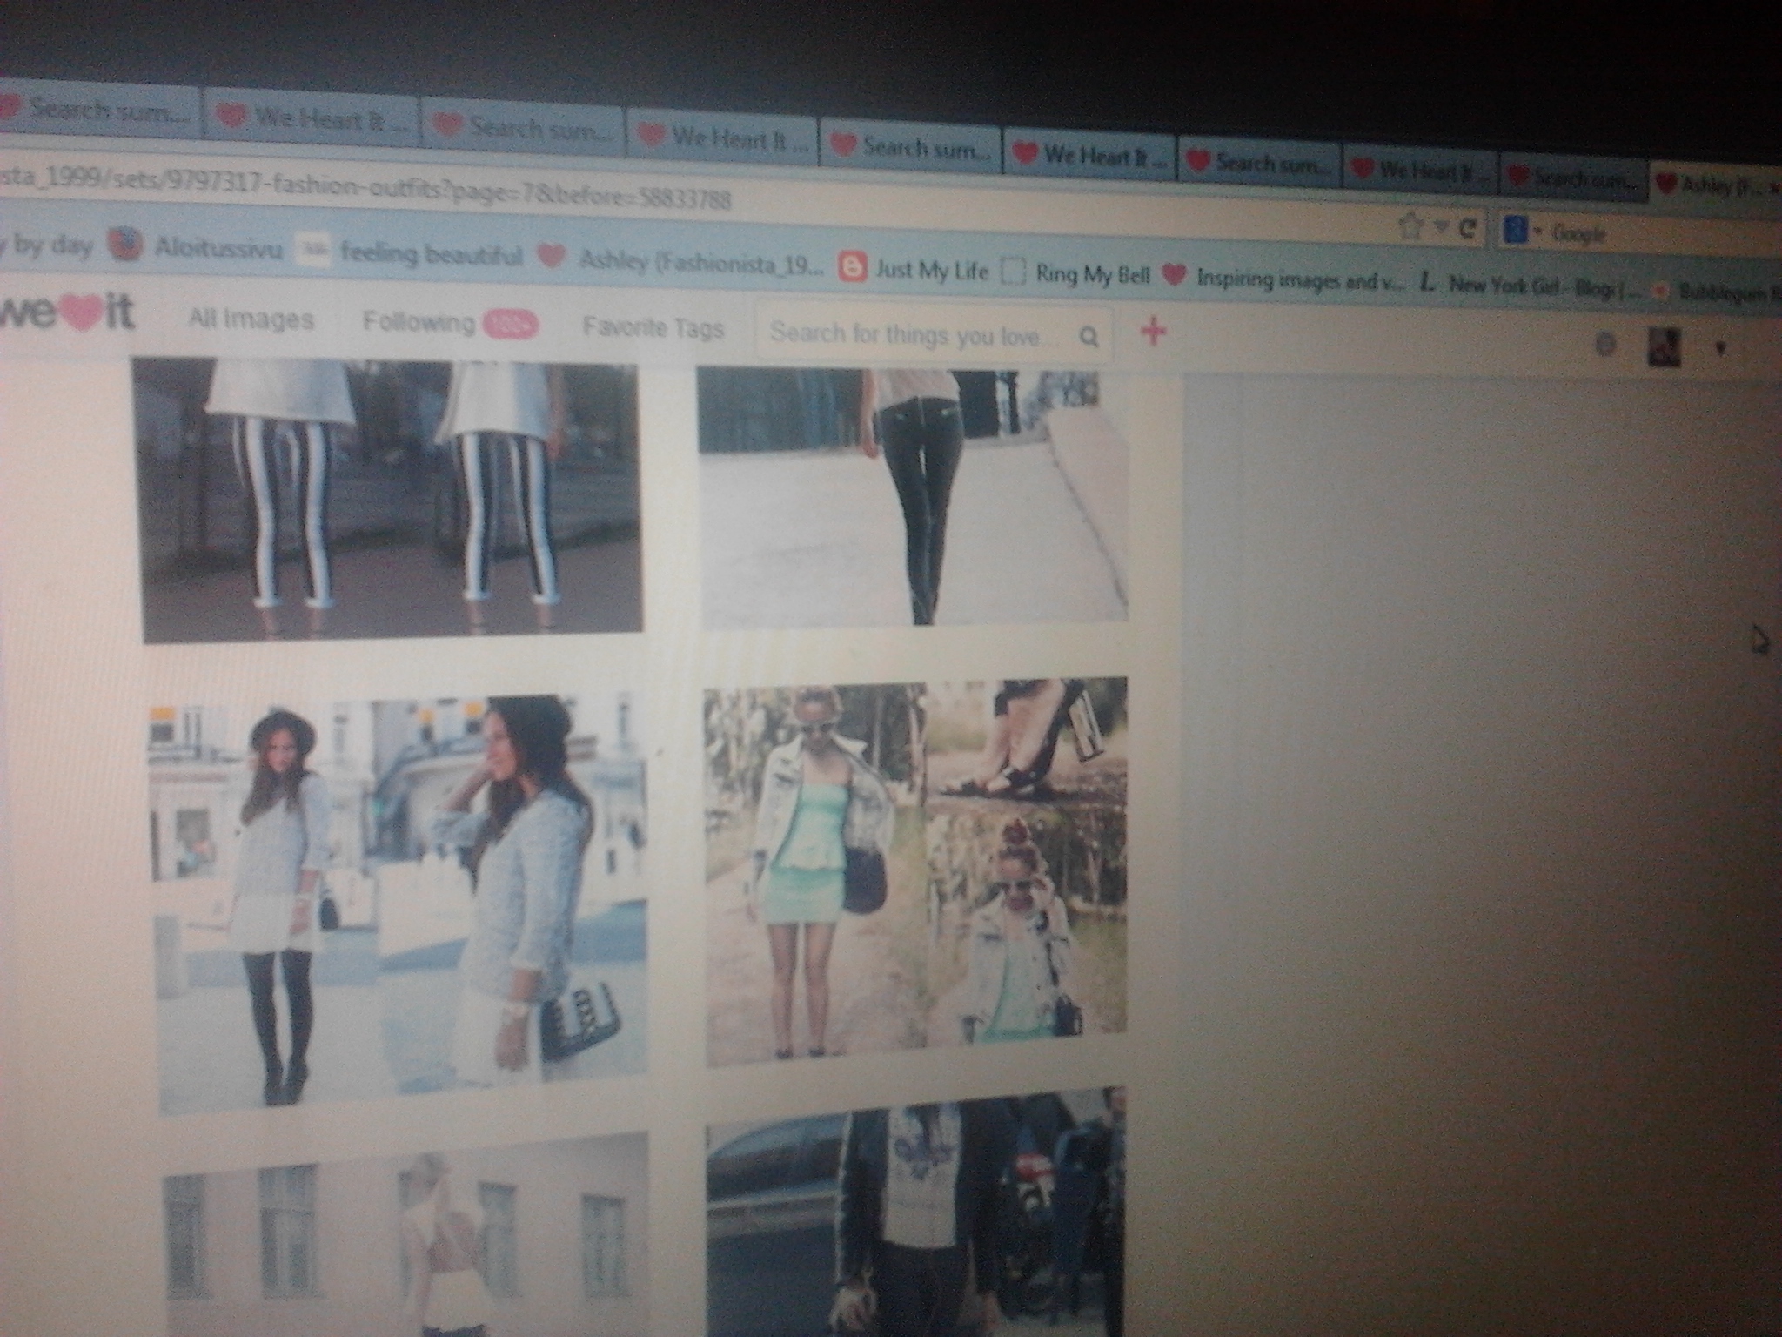Bookmark this page with the star icon
1782x1337 pixels.
(1410, 226)
